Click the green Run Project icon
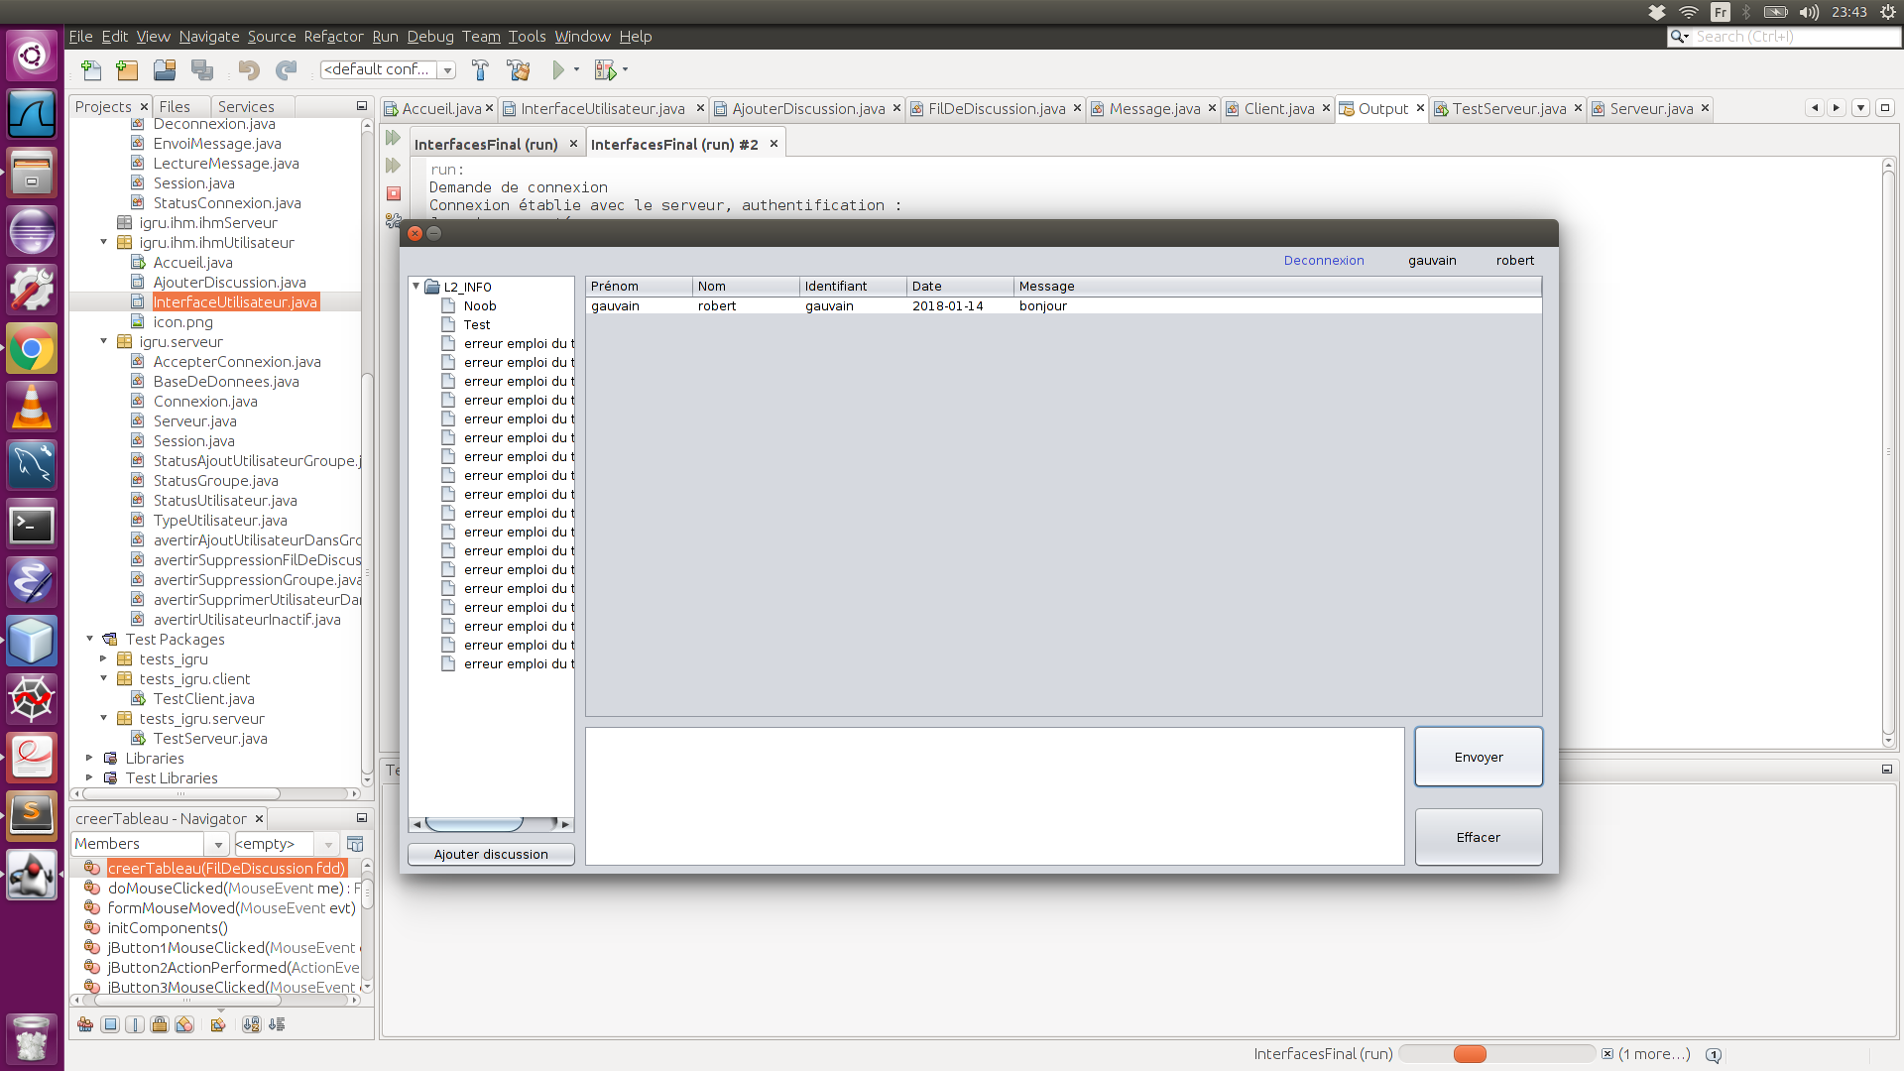 pos(558,69)
